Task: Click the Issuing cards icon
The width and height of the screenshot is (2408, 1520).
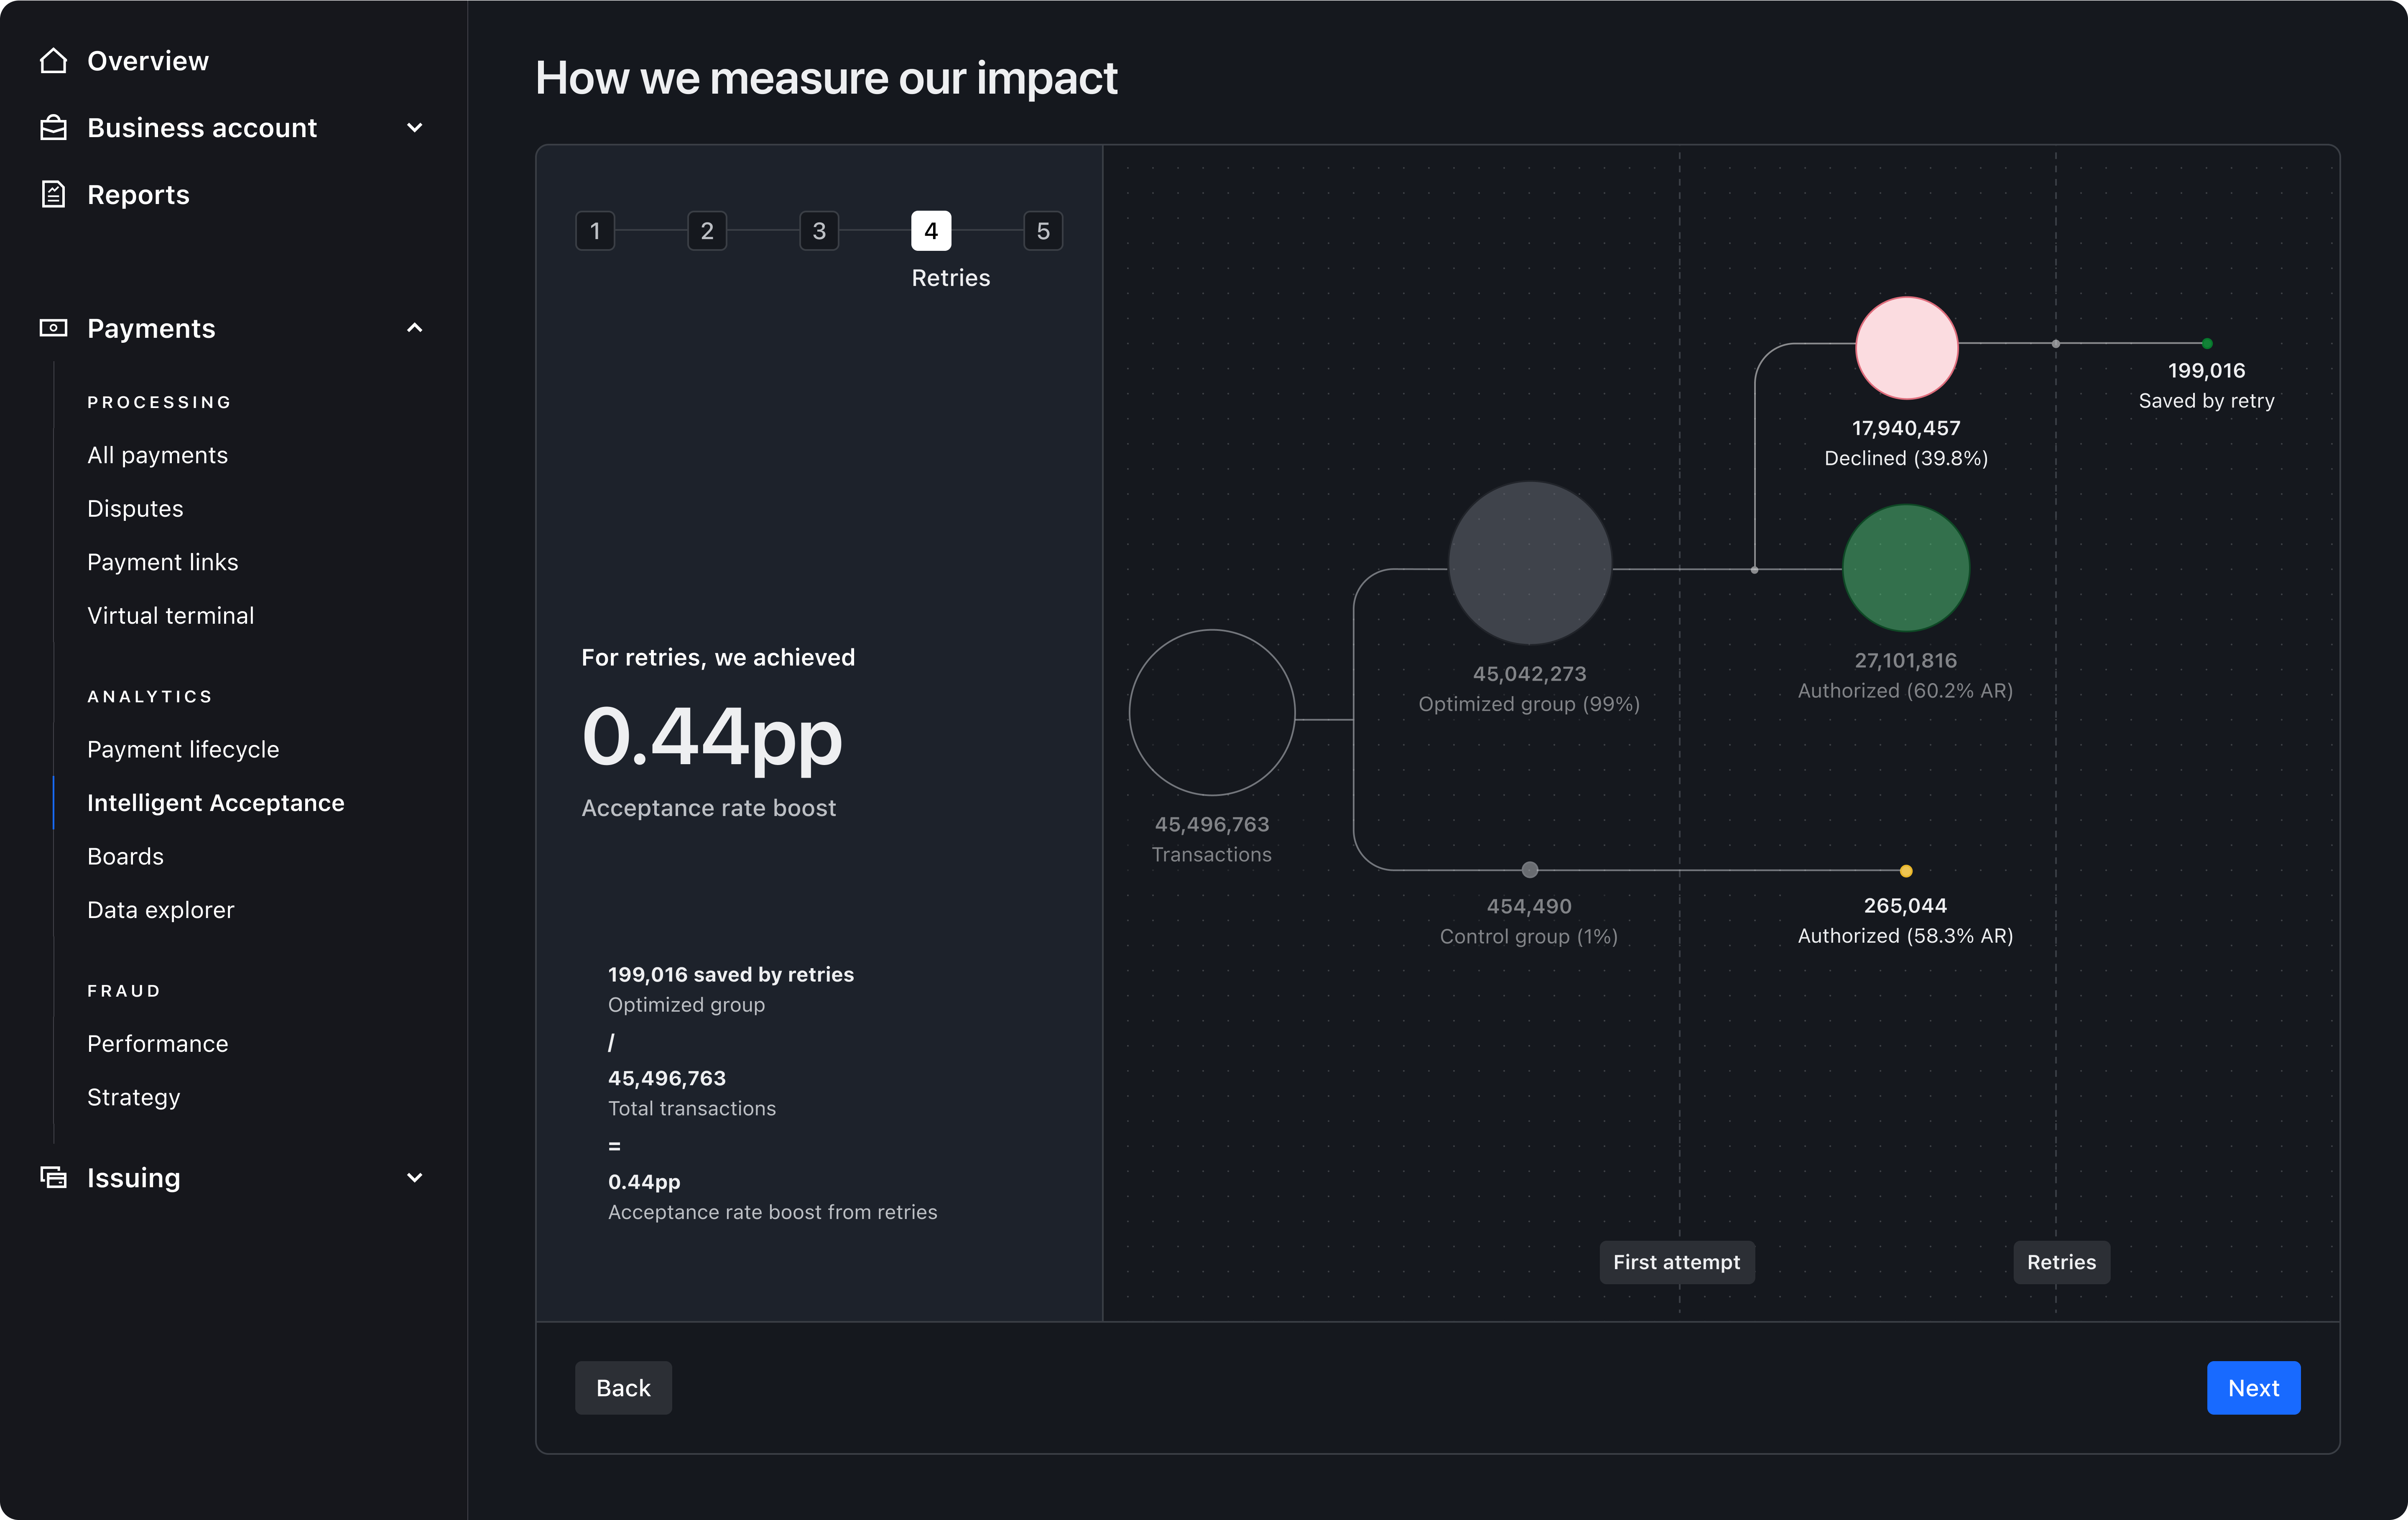Action: (53, 1177)
